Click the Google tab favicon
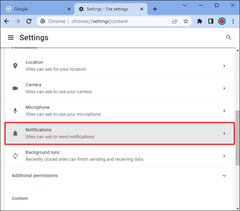Screen dimensions: 240x211 [x=9, y=9]
